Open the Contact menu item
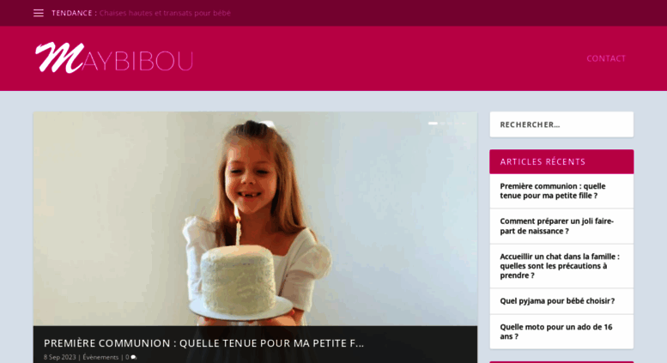667x363 pixels. coord(606,58)
